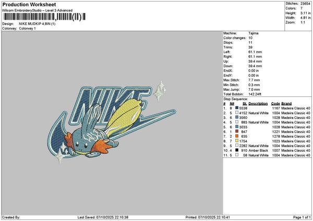Click the black swatch for stop 10
This screenshot has height=221, width=313.
point(237,150)
